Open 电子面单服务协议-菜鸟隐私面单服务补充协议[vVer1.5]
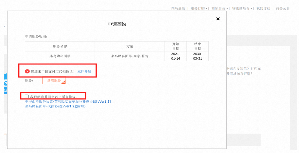299x153 pixels. tap(68, 102)
